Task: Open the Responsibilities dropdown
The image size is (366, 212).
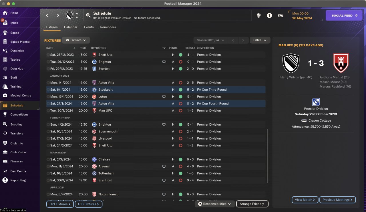Action: click(x=215, y=204)
